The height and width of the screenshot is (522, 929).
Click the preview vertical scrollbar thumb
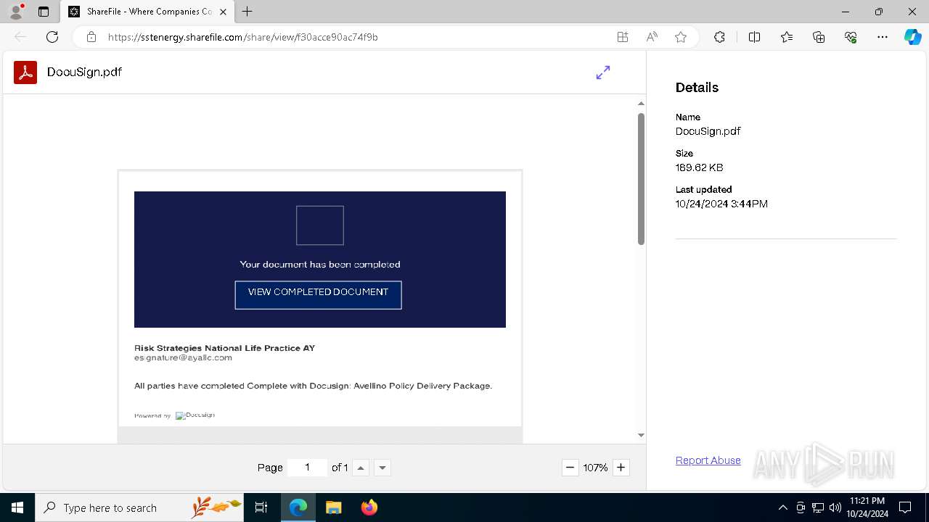click(x=641, y=178)
